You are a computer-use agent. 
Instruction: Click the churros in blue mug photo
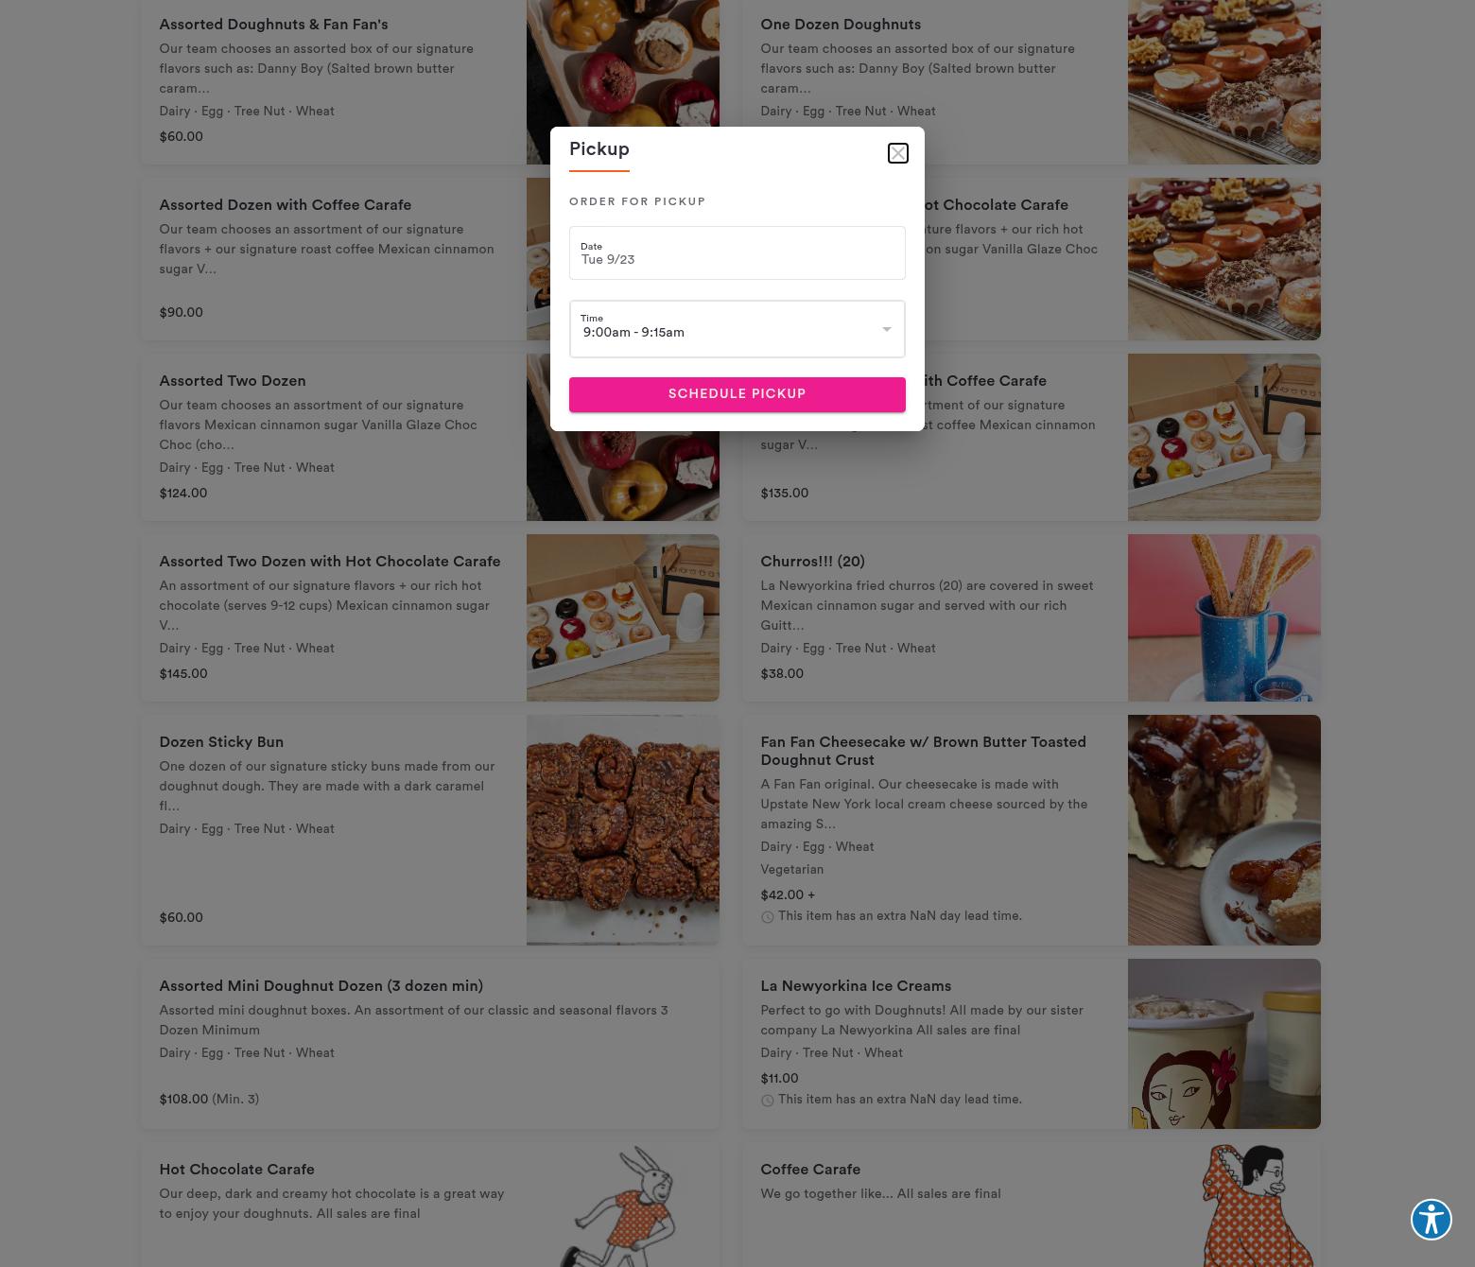(1223, 618)
